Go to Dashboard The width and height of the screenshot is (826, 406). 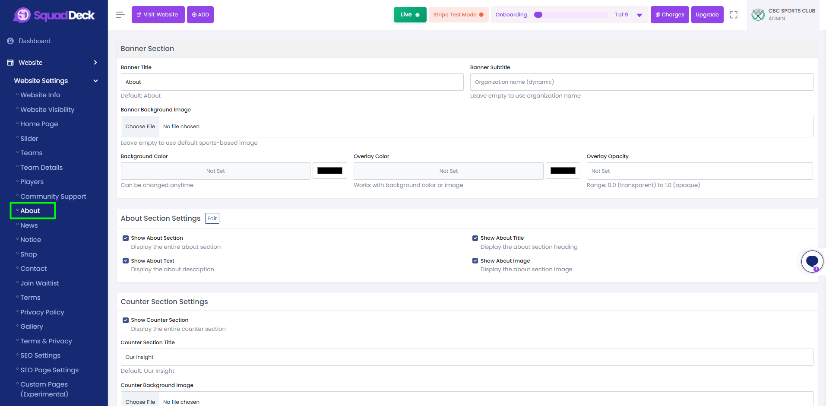35,41
